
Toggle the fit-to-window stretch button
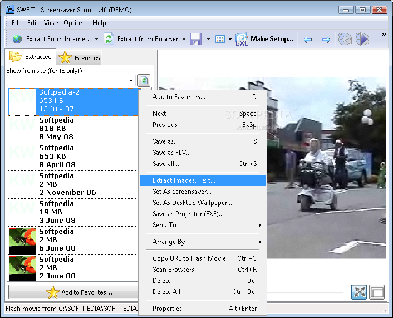coord(359,292)
